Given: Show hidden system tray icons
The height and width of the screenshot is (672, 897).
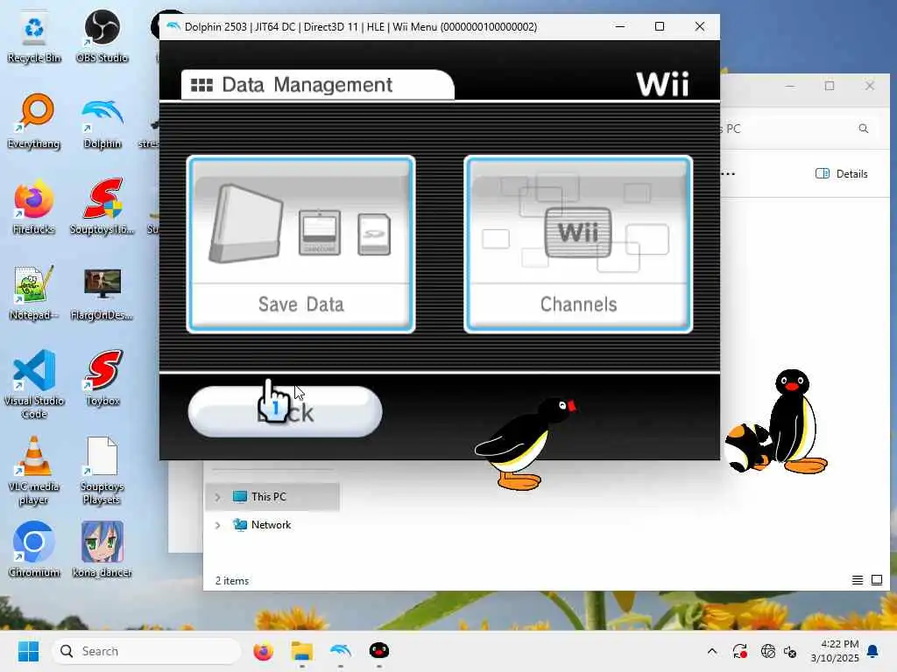Looking at the screenshot, I should click(x=712, y=651).
